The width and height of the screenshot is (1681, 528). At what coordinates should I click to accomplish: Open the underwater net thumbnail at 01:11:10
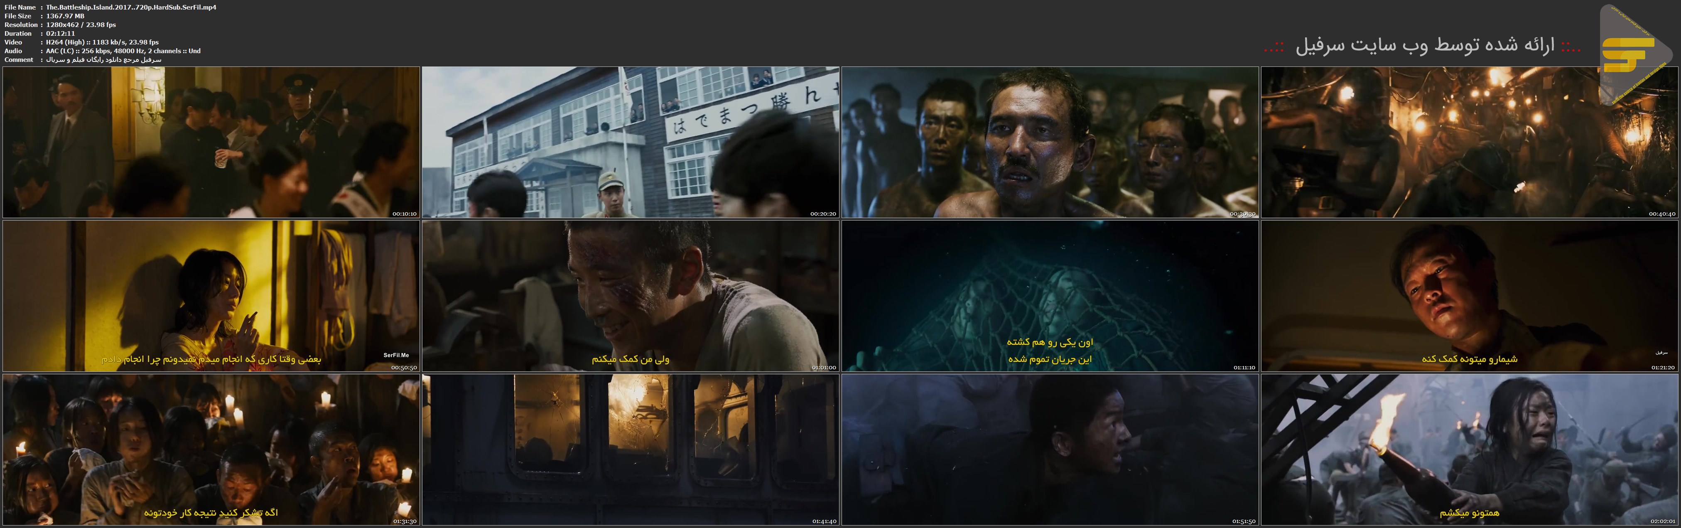click(x=1049, y=296)
